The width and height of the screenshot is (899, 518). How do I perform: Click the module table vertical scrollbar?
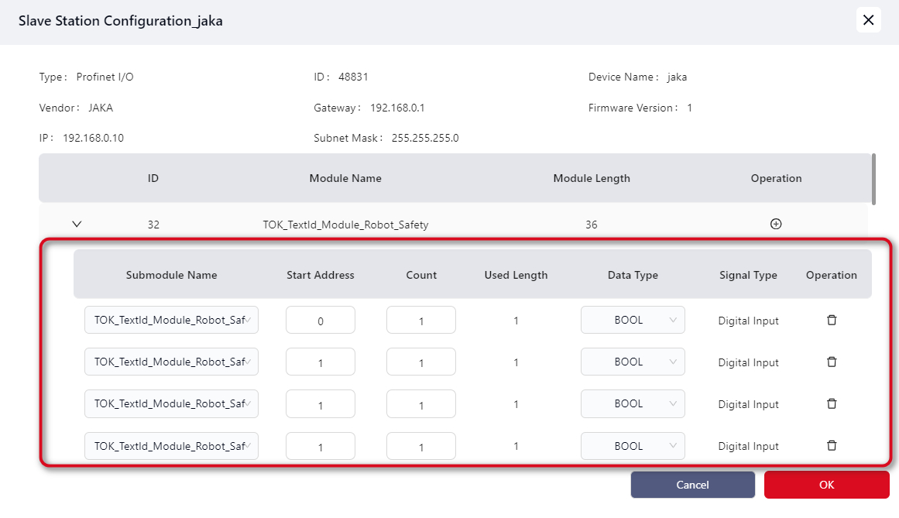click(x=873, y=179)
